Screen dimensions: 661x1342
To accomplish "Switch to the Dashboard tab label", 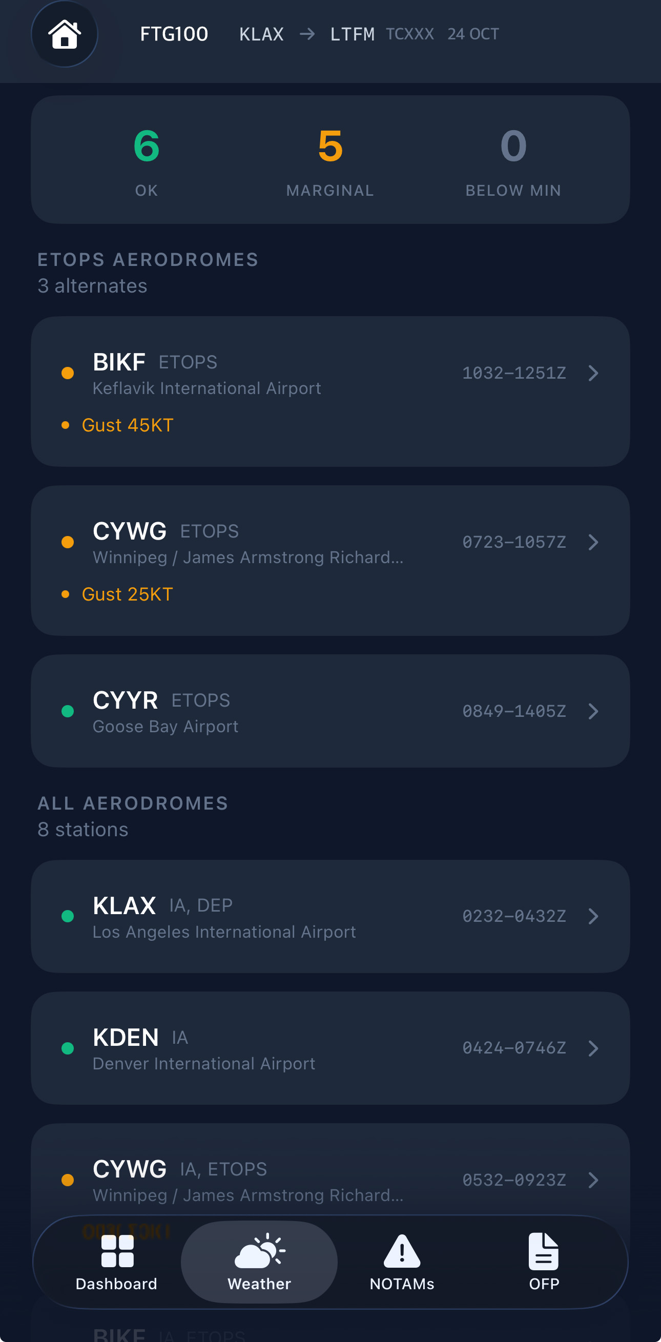I will click(x=116, y=1284).
